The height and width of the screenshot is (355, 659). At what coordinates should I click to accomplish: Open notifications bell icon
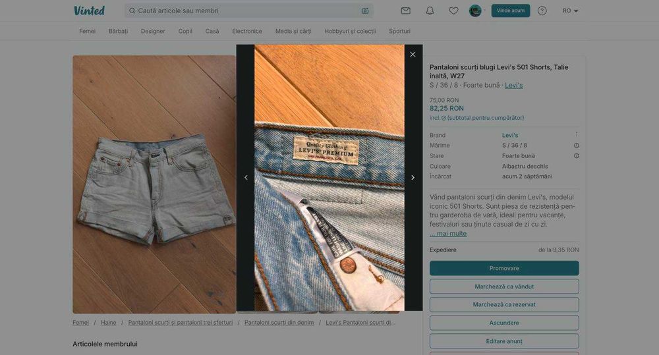click(430, 11)
